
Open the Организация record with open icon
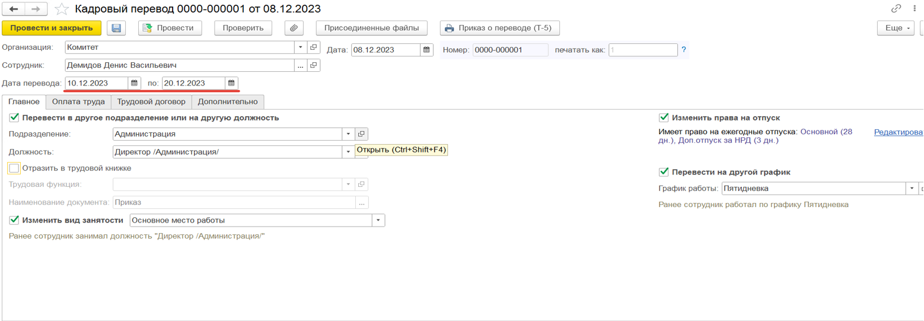click(314, 47)
